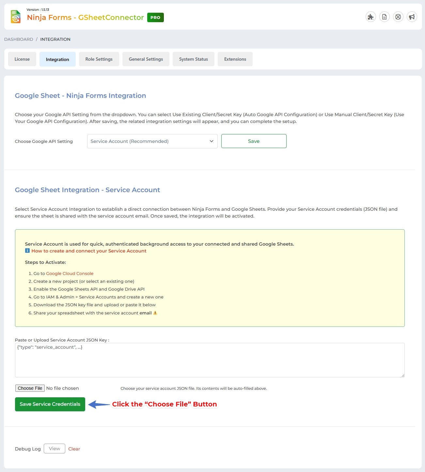Viewport: 425px width, 472px height.
Task: Click 'How to create and connect your Service Account'
Action: pos(88,251)
